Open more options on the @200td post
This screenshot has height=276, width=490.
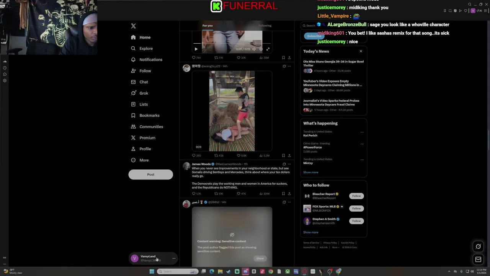click(x=289, y=202)
